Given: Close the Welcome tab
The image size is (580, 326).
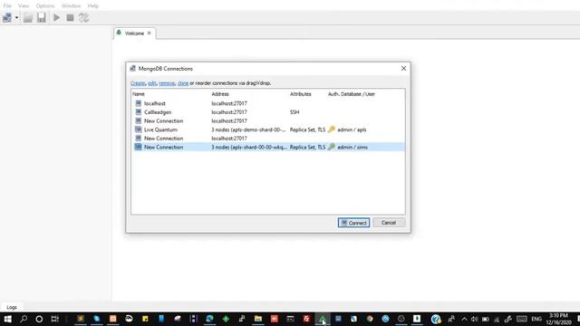Looking at the screenshot, I should pyautogui.click(x=149, y=33).
